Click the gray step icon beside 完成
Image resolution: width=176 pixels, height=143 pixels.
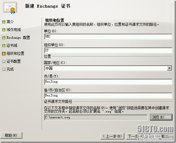pos(4,69)
